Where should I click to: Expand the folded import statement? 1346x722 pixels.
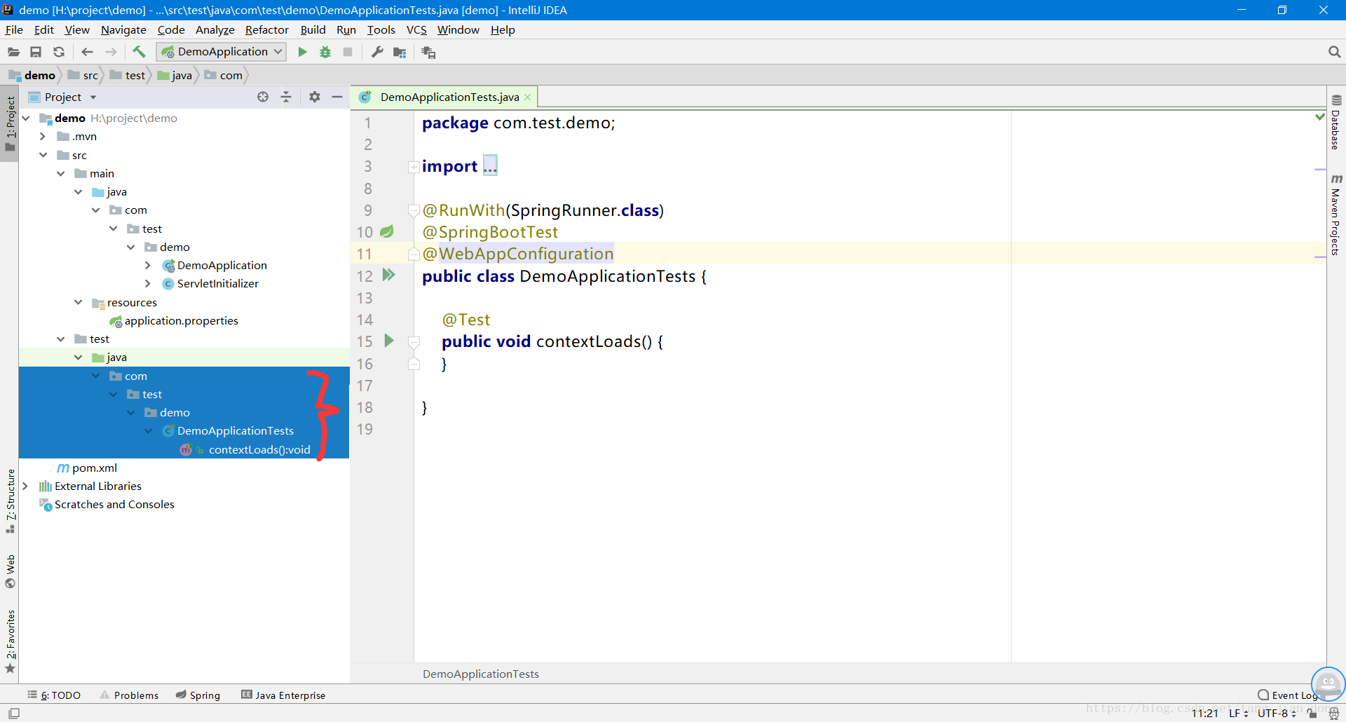click(x=414, y=167)
